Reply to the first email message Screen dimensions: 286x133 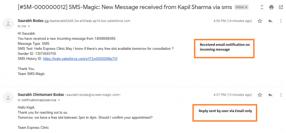point(270,21)
